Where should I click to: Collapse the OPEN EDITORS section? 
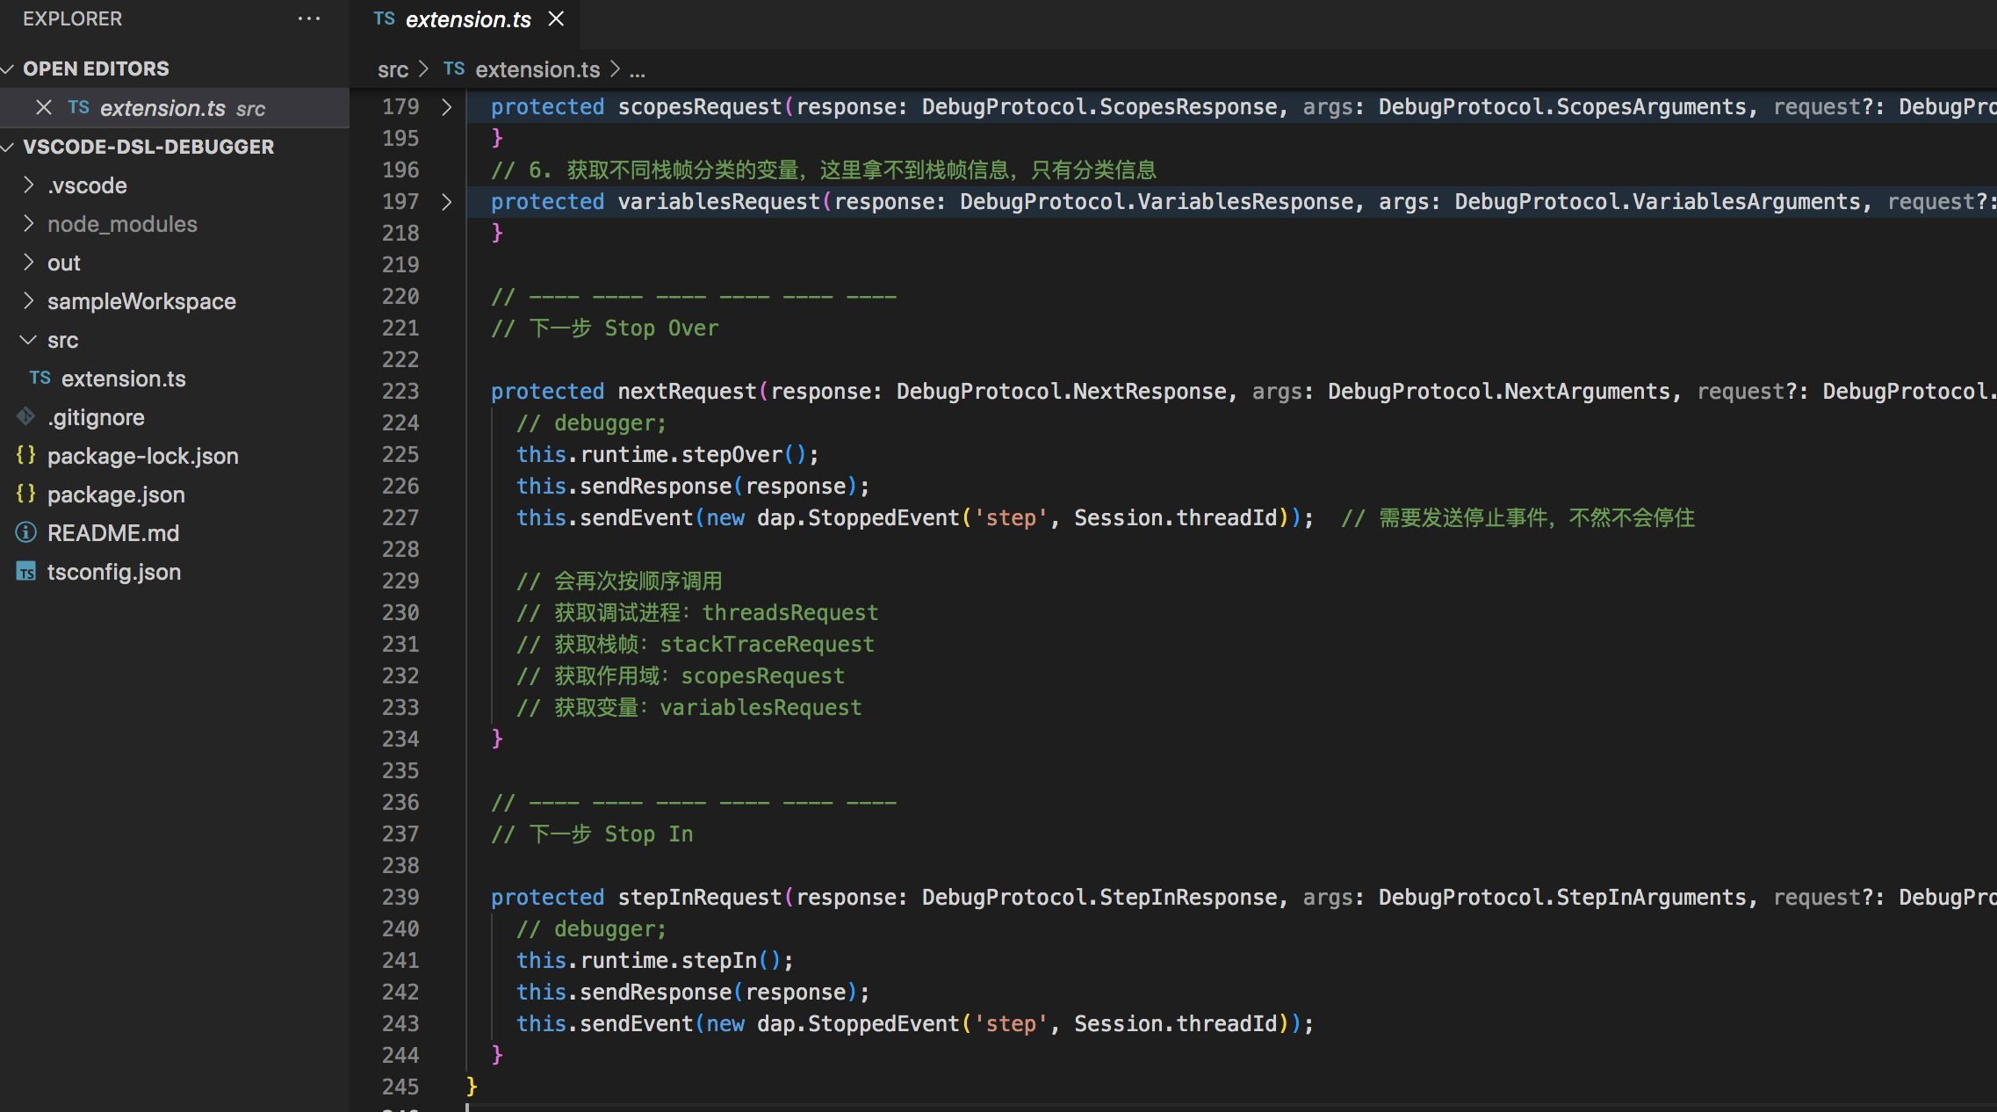95,69
